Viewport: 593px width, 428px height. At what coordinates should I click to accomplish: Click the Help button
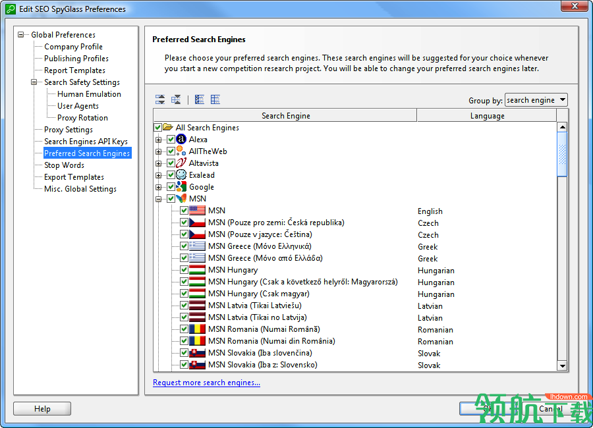click(42, 409)
